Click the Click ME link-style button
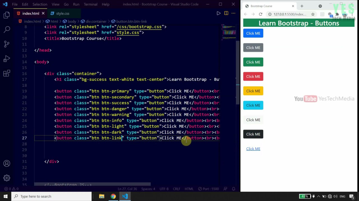 tap(253, 149)
